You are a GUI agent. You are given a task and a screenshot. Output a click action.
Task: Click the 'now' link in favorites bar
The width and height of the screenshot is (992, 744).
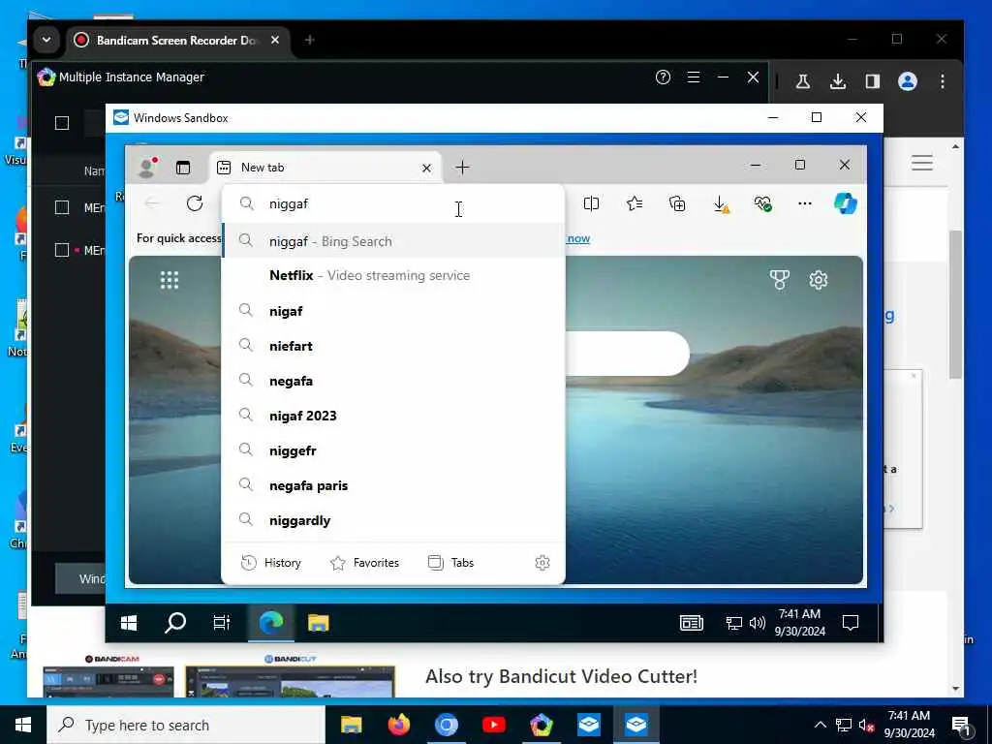578,238
